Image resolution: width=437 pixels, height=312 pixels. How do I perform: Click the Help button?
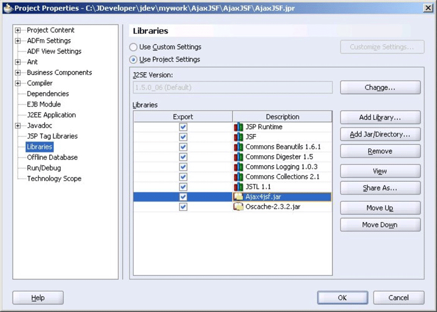coord(38,298)
